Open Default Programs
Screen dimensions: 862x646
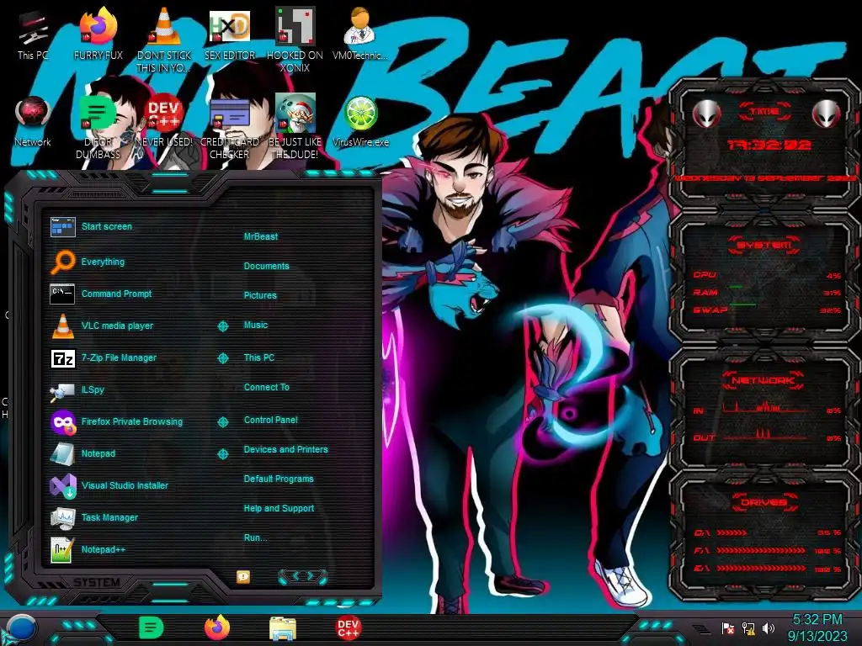[278, 479]
